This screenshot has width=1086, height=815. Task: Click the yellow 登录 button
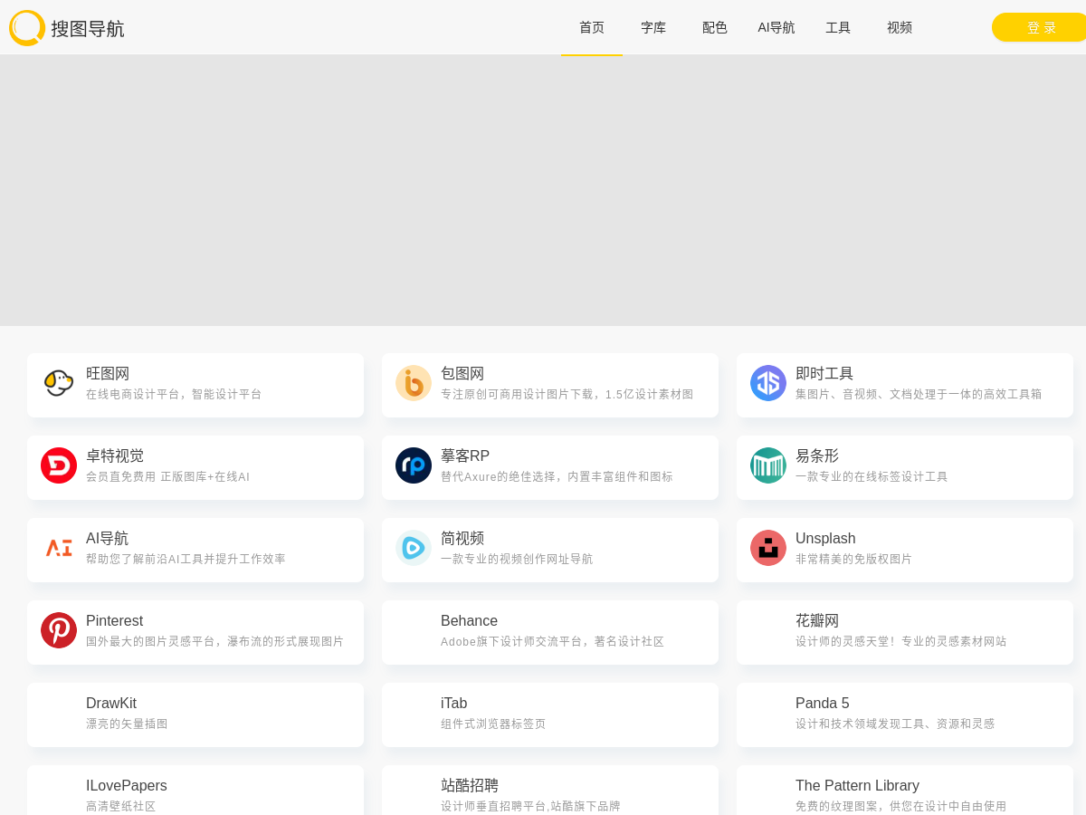point(1039,27)
